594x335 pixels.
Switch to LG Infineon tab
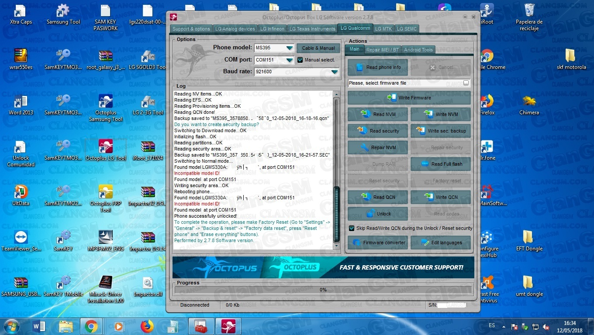[x=272, y=29]
